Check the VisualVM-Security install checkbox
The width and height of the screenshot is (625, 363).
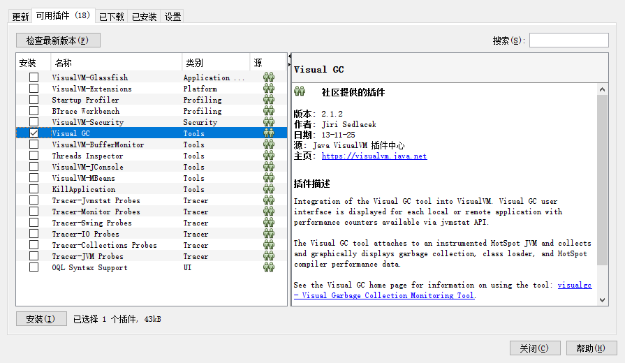34,122
